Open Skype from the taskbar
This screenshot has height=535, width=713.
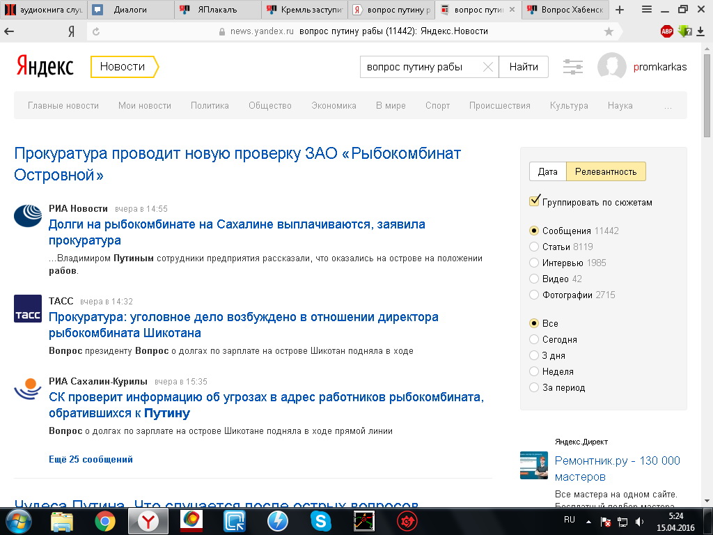(320, 521)
